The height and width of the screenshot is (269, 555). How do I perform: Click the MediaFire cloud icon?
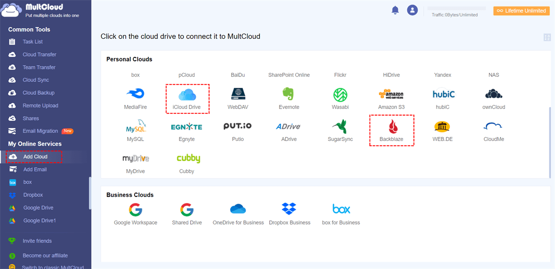pyautogui.click(x=136, y=94)
